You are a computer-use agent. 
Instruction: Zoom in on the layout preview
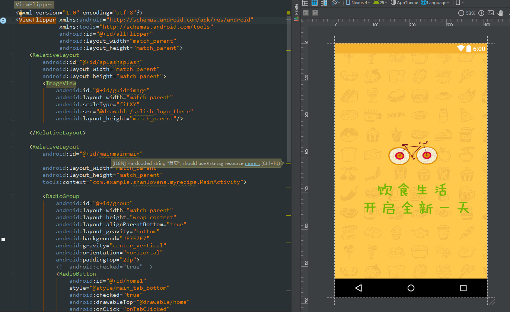pyautogui.click(x=481, y=13)
